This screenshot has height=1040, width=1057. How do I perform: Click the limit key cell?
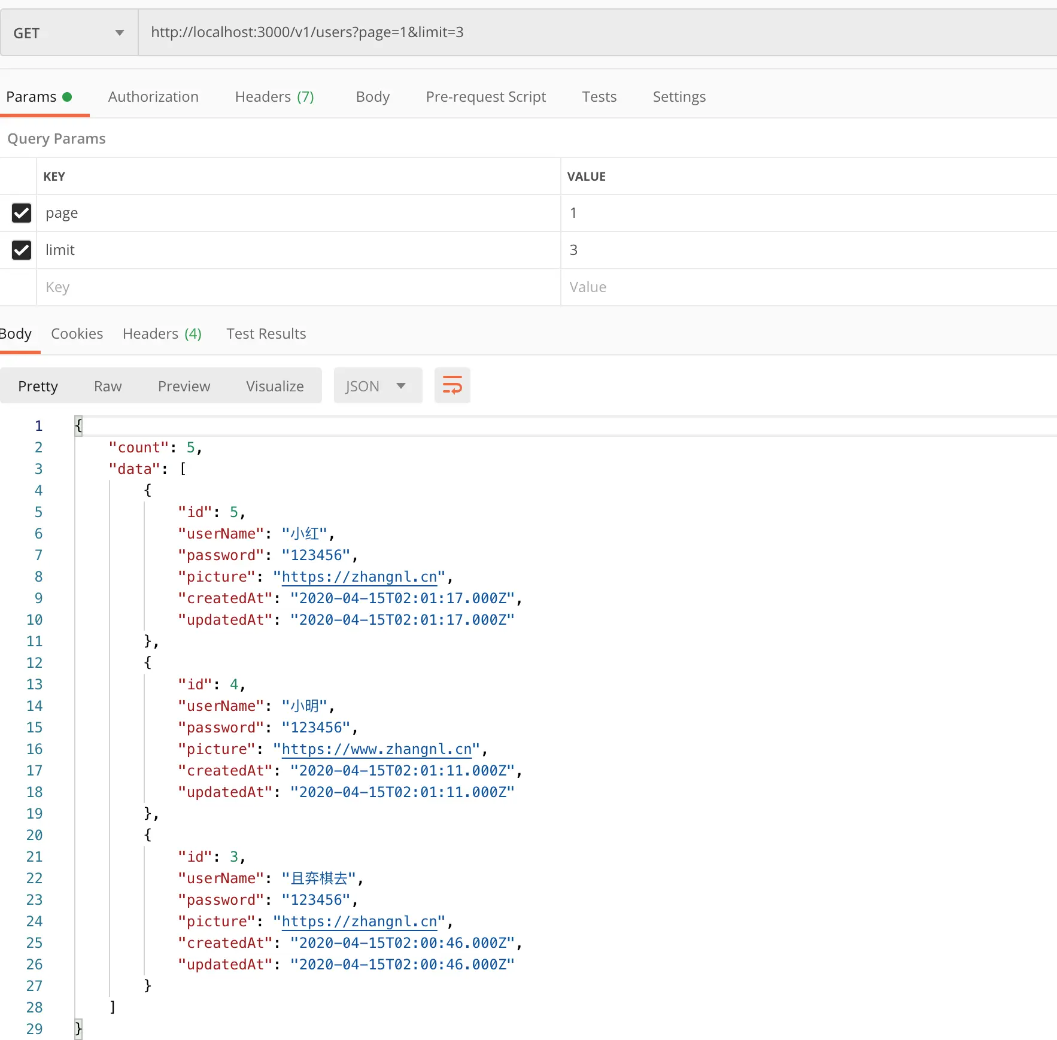pyautogui.click(x=299, y=250)
